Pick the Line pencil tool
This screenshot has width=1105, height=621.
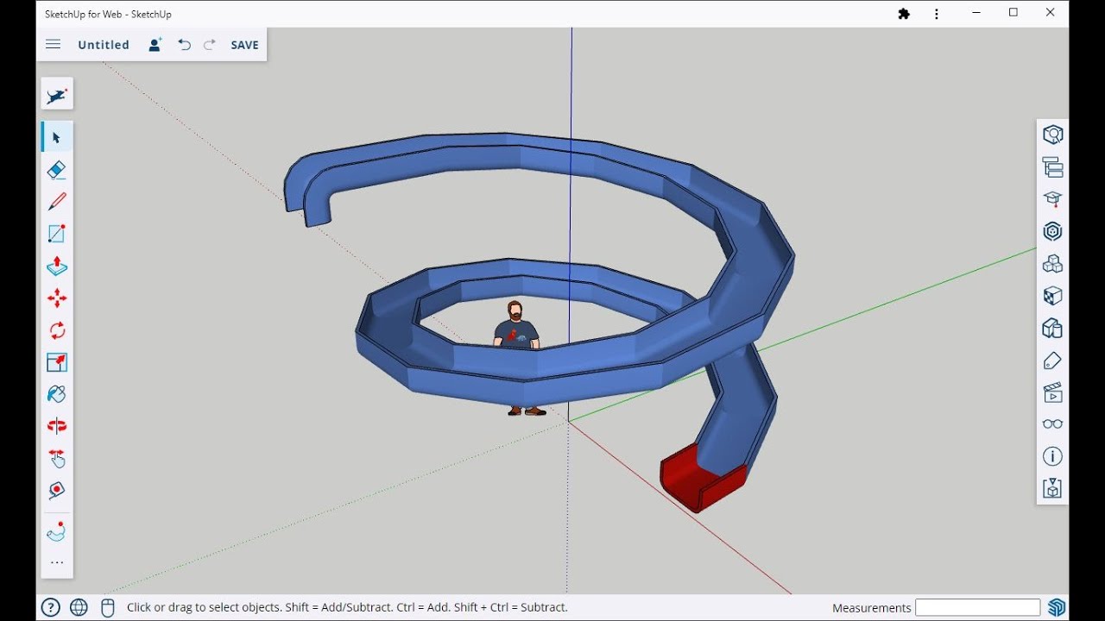57,202
